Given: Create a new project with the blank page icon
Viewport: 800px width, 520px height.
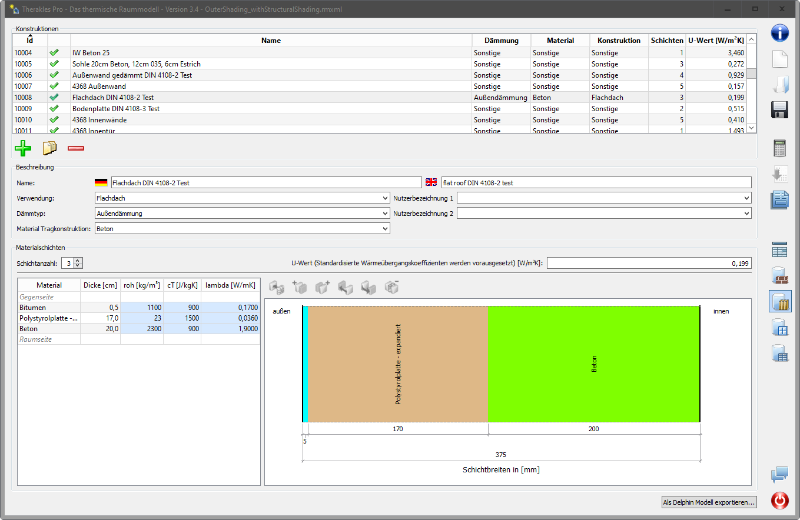Looking at the screenshot, I should (780, 59).
